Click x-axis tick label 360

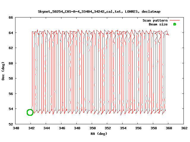pos(169,128)
